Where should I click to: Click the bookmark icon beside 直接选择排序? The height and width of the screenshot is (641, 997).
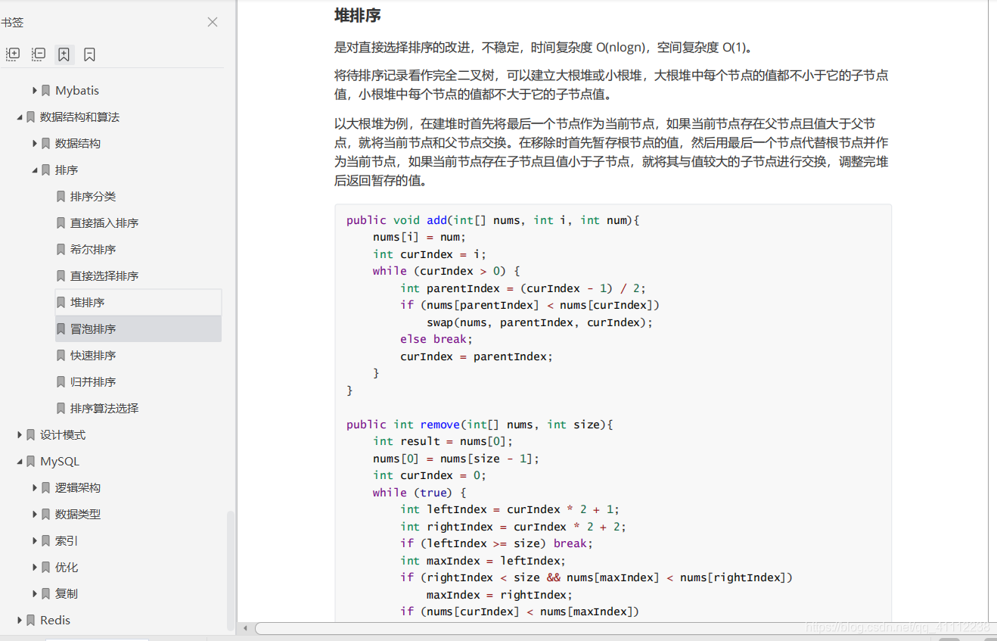tap(61, 275)
